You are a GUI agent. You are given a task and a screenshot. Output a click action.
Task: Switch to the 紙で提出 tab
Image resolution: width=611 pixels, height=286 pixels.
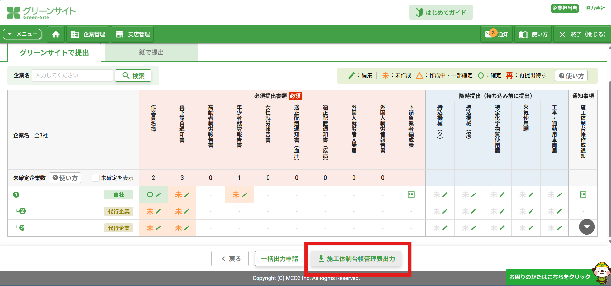151,52
